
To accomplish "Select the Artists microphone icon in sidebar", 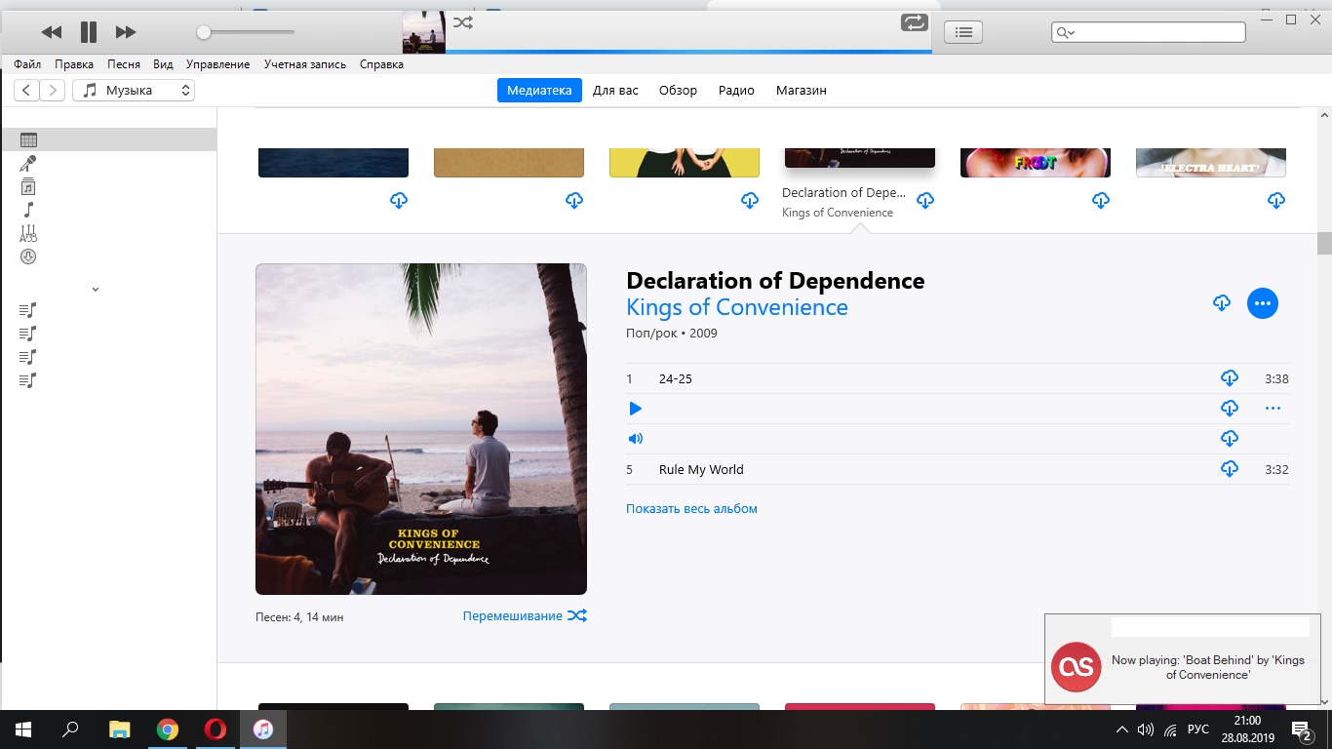I will [28, 164].
